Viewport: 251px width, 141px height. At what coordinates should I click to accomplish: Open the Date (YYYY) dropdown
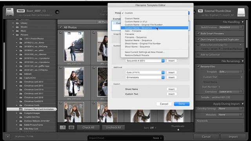[x=145, y=72]
